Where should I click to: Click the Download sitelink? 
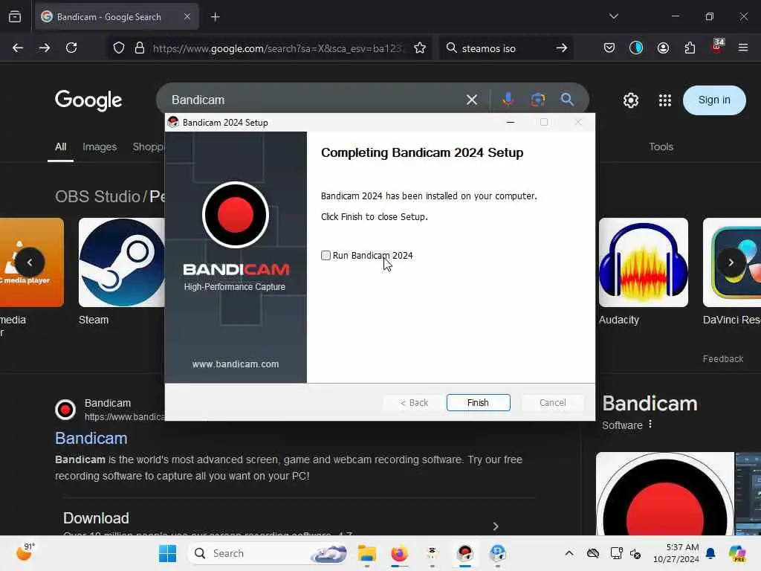pos(96,518)
